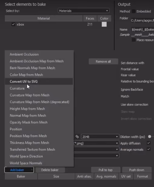Click the 211 faces value

click(90, 24)
